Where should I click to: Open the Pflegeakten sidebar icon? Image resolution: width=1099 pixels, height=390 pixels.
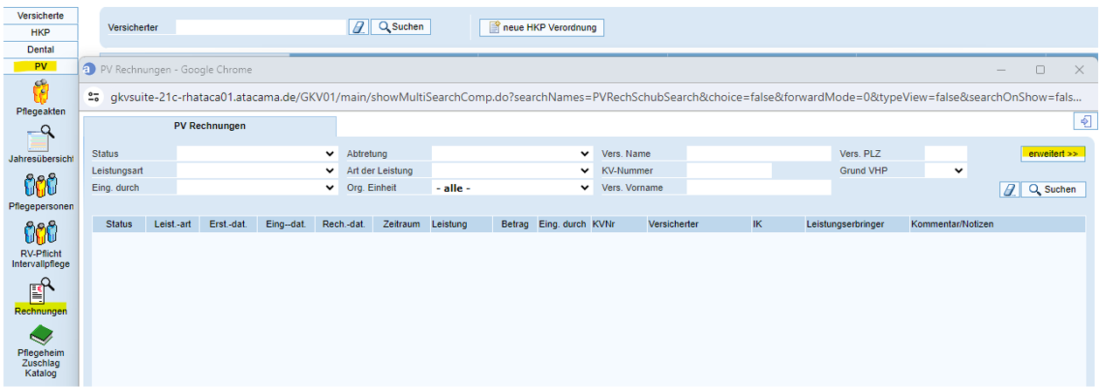click(x=39, y=91)
